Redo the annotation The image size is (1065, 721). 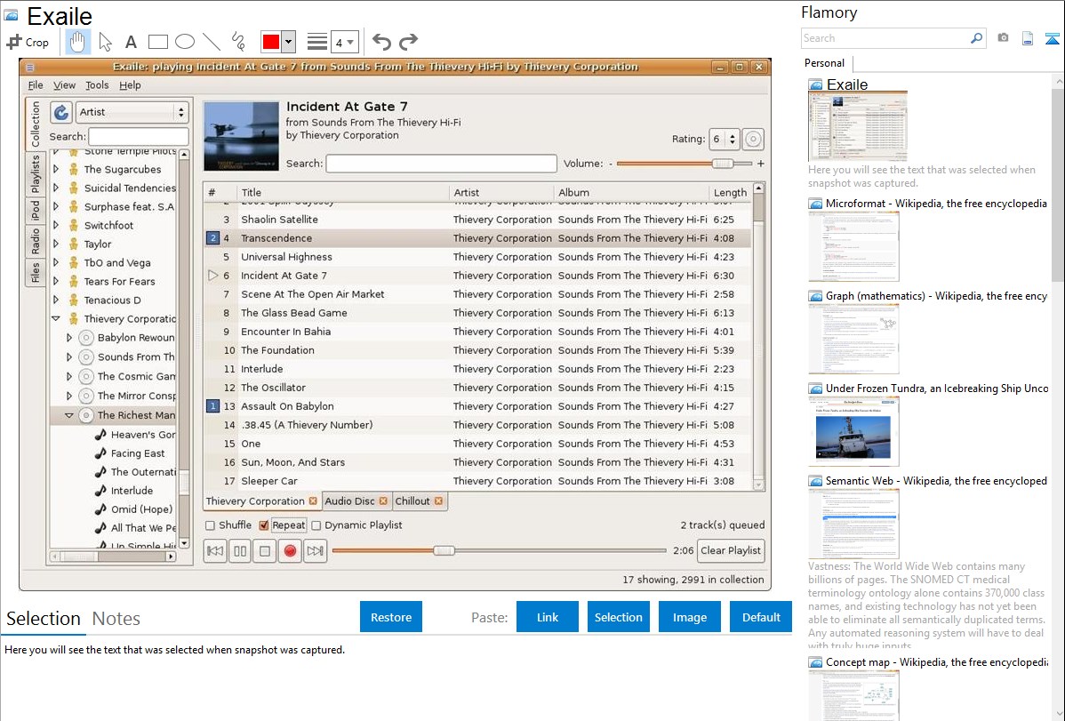[x=408, y=42]
